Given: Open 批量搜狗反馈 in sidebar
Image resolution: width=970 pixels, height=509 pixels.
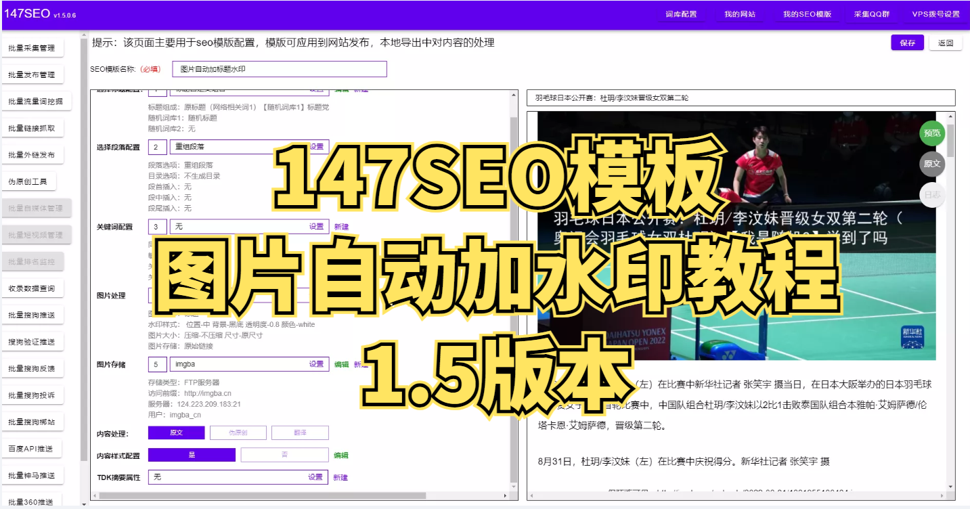Looking at the screenshot, I should (32, 368).
